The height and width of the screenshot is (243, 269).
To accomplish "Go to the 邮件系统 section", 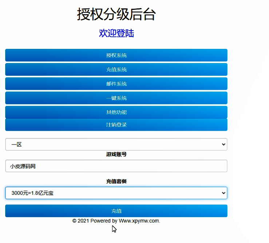I will tap(116, 84).
